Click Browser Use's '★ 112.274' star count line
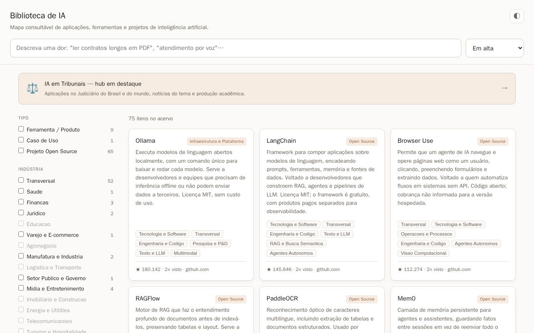Viewport: 534px width, 333px height. (x=434, y=269)
